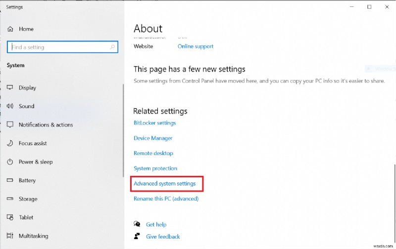This screenshot has width=396, height=249.
Task: Launch Device Manager link
Action: point(153,138)
